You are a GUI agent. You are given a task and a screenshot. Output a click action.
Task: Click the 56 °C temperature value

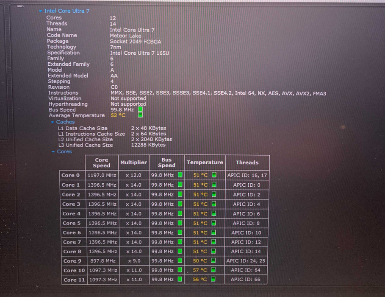[199, 280]
